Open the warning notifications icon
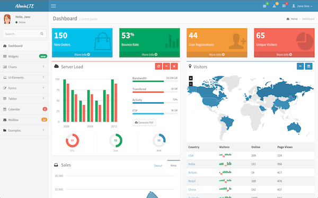This screenshot has height=198, width=318. point(274,6)
